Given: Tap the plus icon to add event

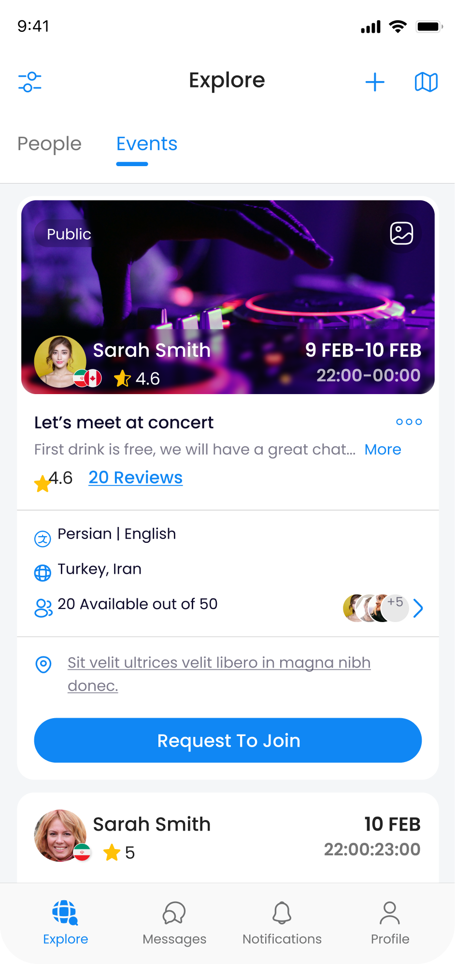Looking at the screenshot, I should [x=375, y=82].
